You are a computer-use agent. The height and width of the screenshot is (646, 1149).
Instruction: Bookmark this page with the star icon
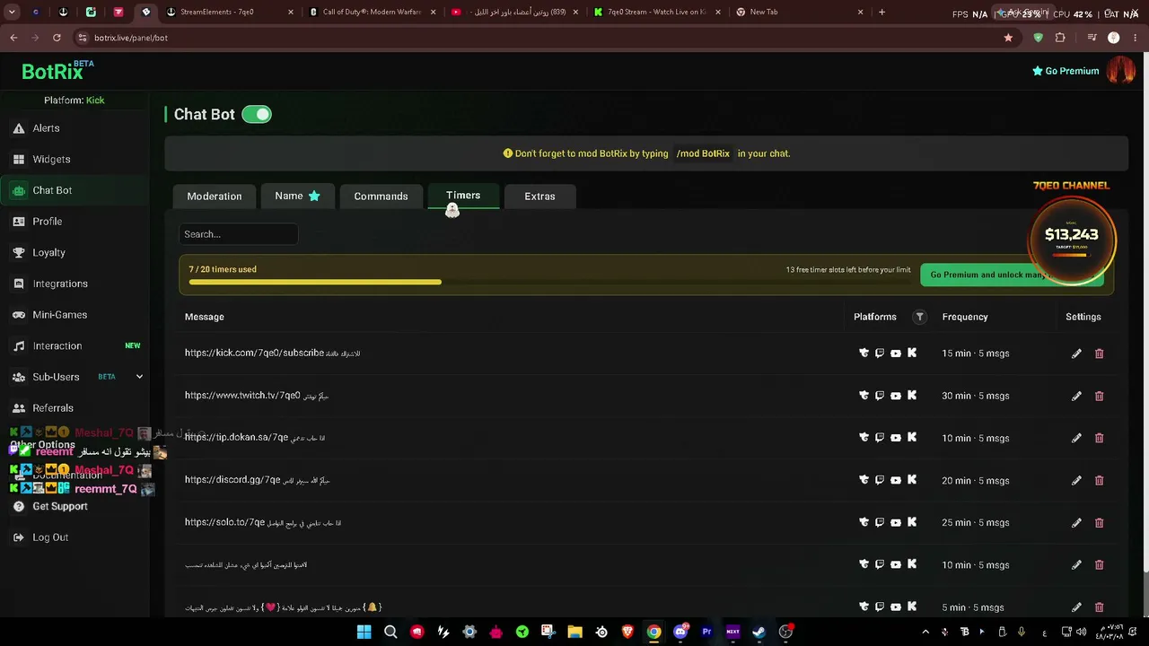point(1008,38)
